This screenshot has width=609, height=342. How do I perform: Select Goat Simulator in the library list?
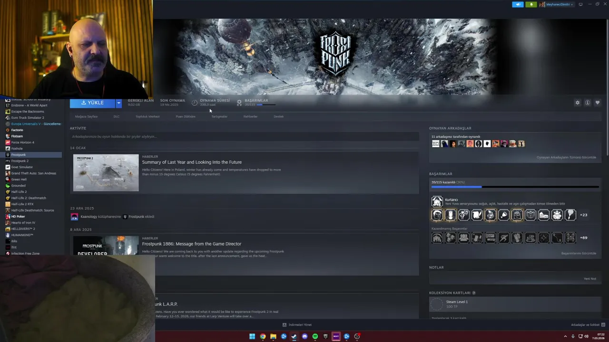[x=22, y=167]
